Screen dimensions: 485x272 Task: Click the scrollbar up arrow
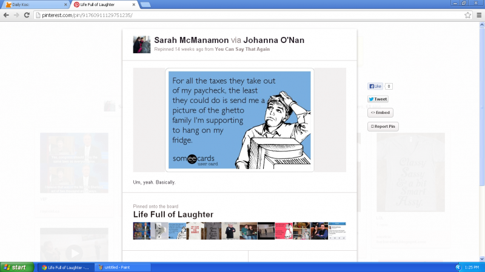pyautogui.click(x=482, y=25)
